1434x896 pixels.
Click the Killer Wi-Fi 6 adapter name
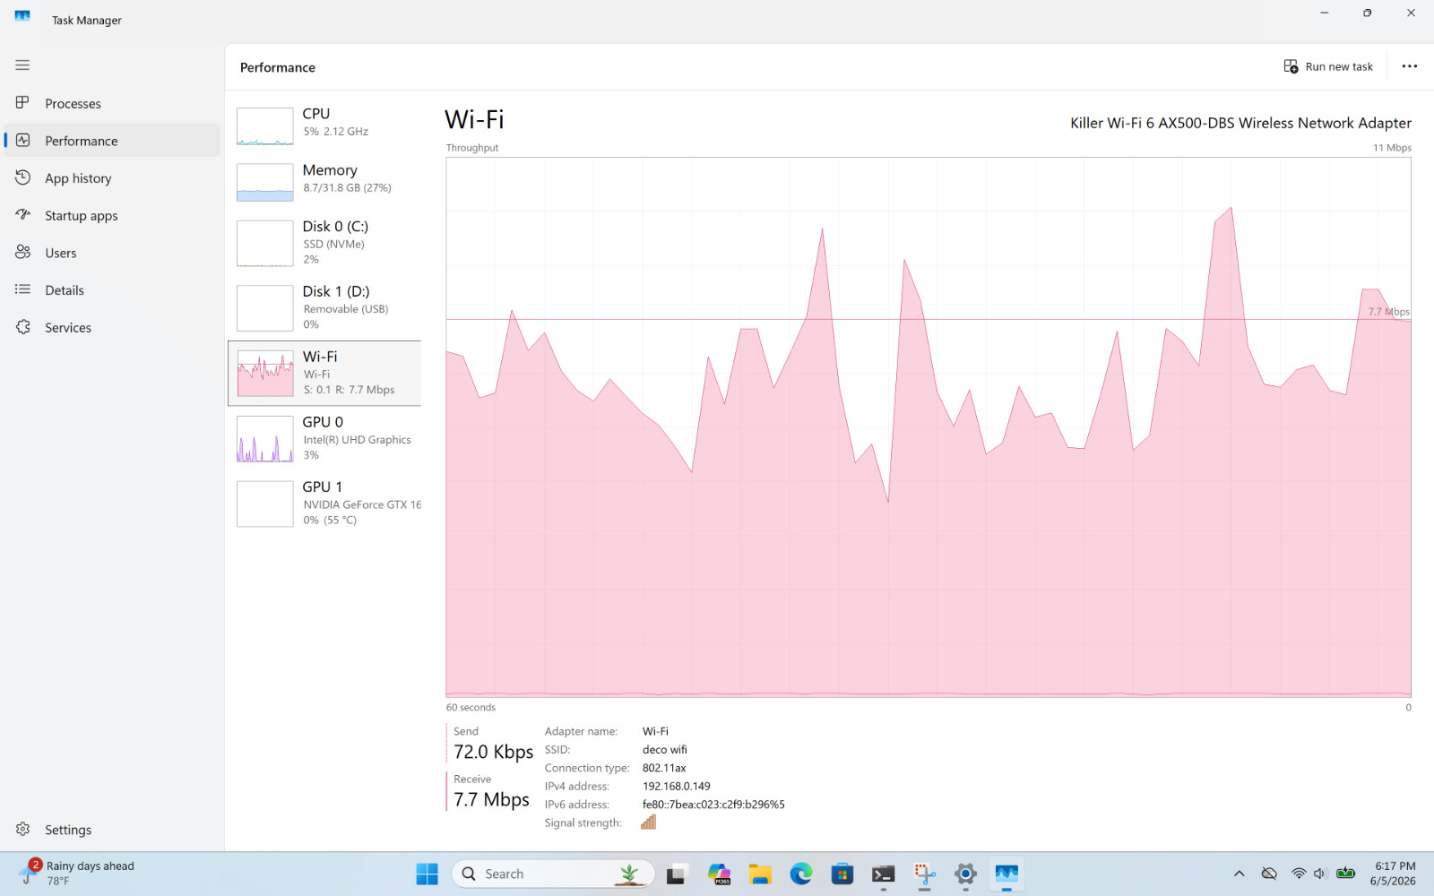[x=1240, y=123]
